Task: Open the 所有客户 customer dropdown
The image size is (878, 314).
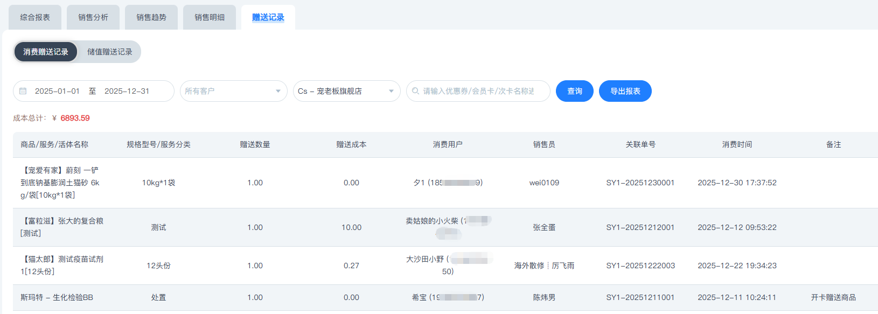Action: click(233, 91)
